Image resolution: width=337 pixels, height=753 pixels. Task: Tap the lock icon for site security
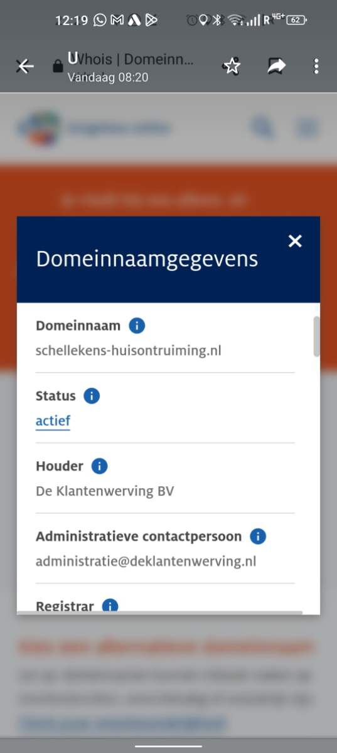point(58,67)
